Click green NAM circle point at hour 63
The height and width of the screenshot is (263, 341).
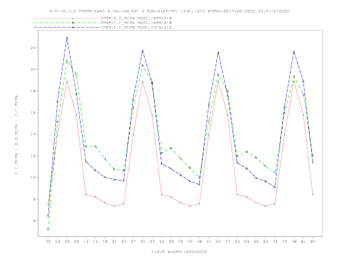coord(247,151)
